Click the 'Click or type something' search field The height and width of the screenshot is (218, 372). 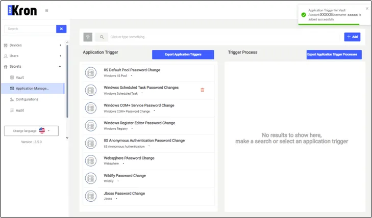pos(224,37)
